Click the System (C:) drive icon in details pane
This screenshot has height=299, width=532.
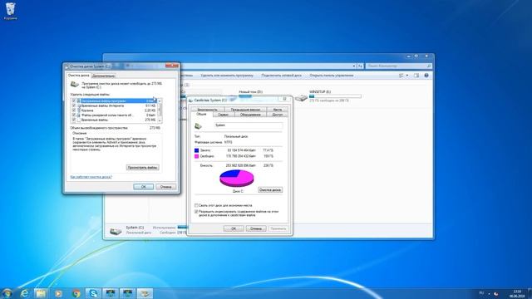[116, 231]
